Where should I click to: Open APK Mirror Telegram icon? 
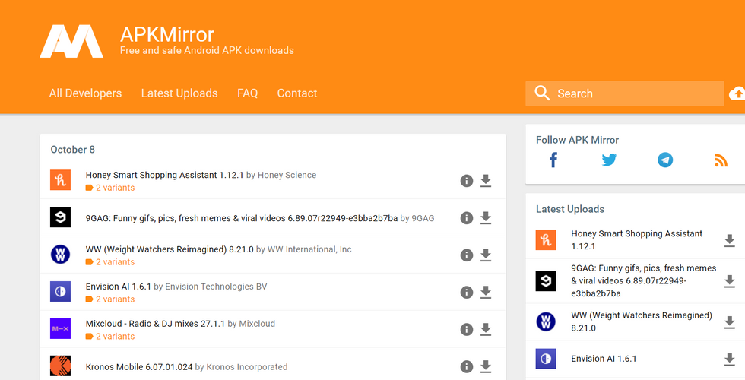(664, 160)
